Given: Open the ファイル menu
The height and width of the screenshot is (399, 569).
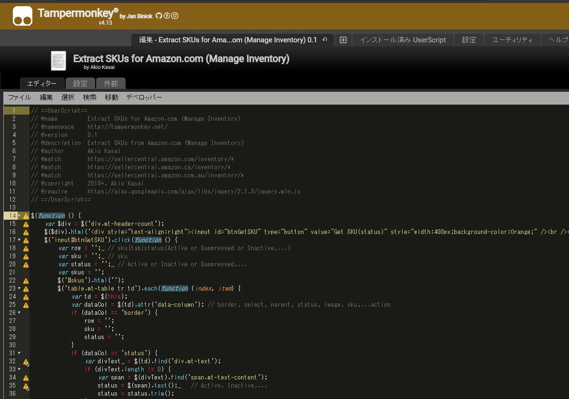Looking at the screenshot, I should tap(20, 97).
